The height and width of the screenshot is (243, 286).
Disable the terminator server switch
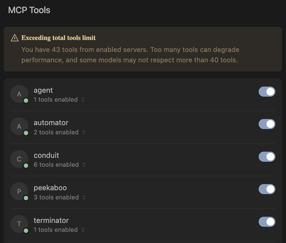(x=267, y=222)
